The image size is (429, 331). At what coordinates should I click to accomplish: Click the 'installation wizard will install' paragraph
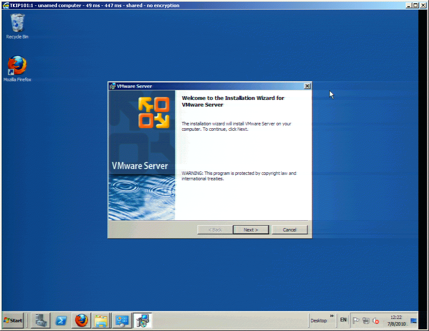pyautogui.click(x=237, y=126)
